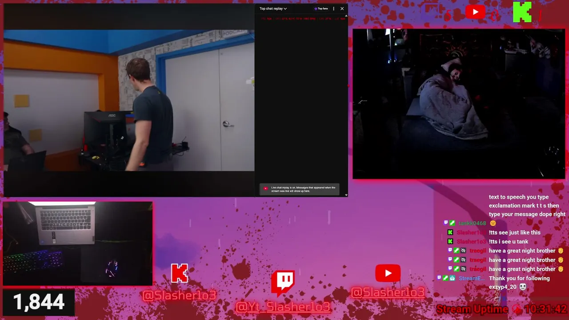Click the Kick badge beside "!tts i see u tank"
The height and width of the screenshot is (320, 569).
[x=450, y=242]
